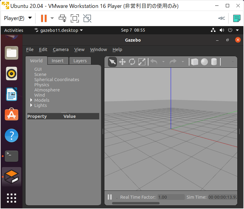Open Files from the Ubuntu dock

12,53
